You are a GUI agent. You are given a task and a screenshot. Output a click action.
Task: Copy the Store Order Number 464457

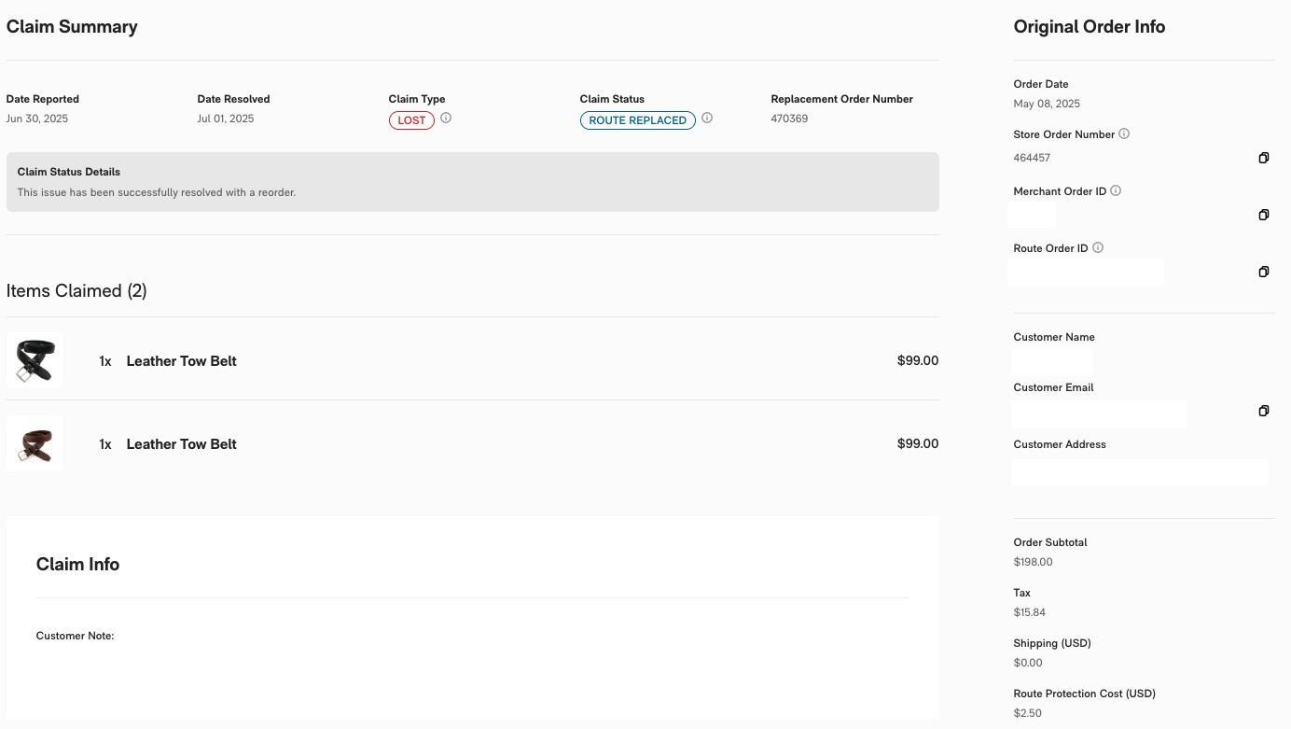tap(1264, 158)
